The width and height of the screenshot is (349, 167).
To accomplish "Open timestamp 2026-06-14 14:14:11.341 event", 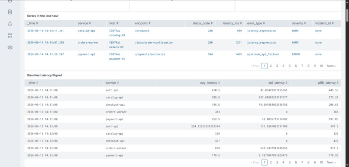I will click(45, 31).
